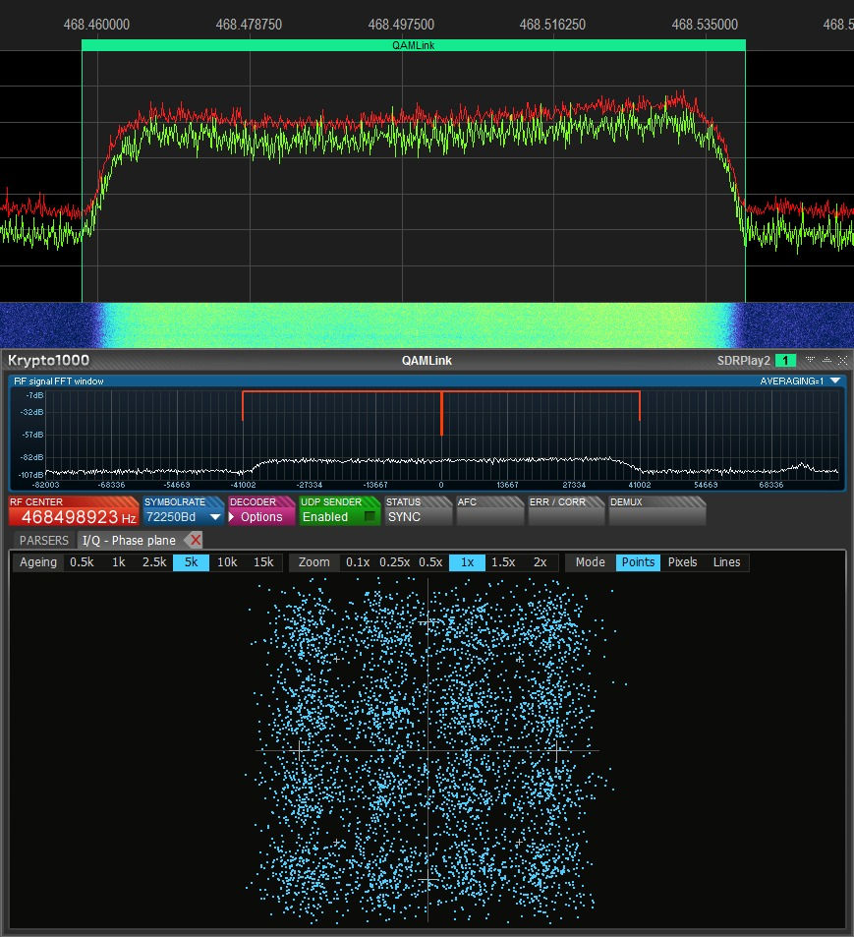The height and width of the screenshot is (937, 854).
Task: Click the green QAMLink channel bar in spectrum
Action: [x=414, y=45]
